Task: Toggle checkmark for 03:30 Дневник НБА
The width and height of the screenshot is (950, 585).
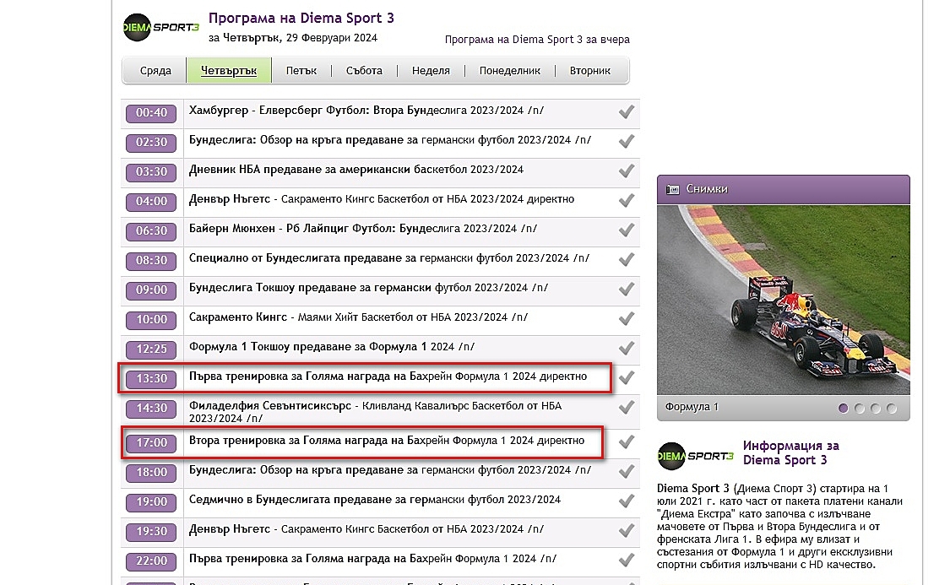Action: pyautogui.click(x=627, y=171)
